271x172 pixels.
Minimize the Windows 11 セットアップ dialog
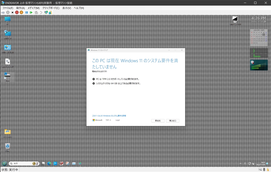pyautogui.click(x=169, y=50)
